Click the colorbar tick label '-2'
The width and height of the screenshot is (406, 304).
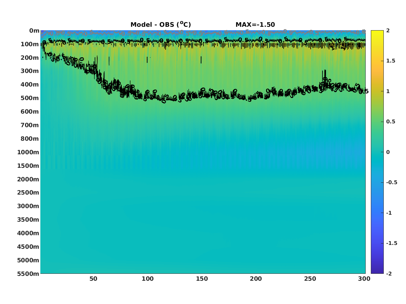coord(389,274)
